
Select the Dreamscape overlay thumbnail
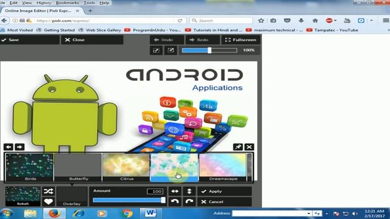pos(223,167)
